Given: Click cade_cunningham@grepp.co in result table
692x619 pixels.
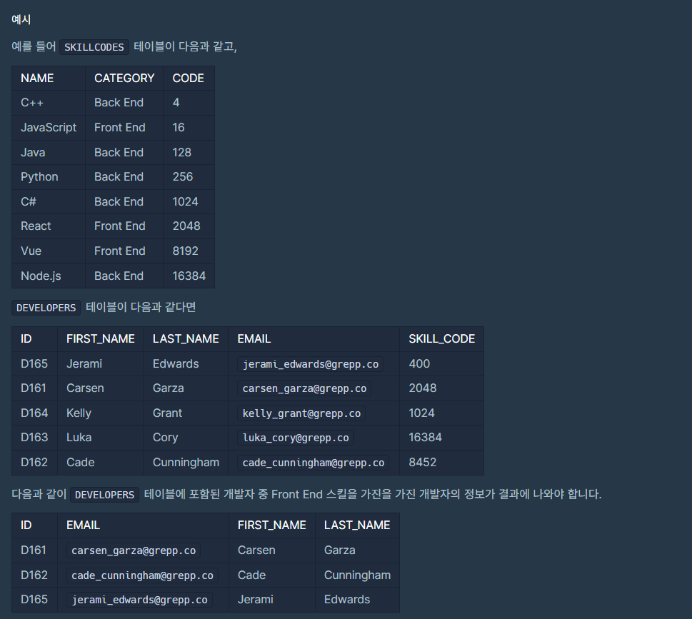Looking at the screenshot, I should tap(143, 575).
